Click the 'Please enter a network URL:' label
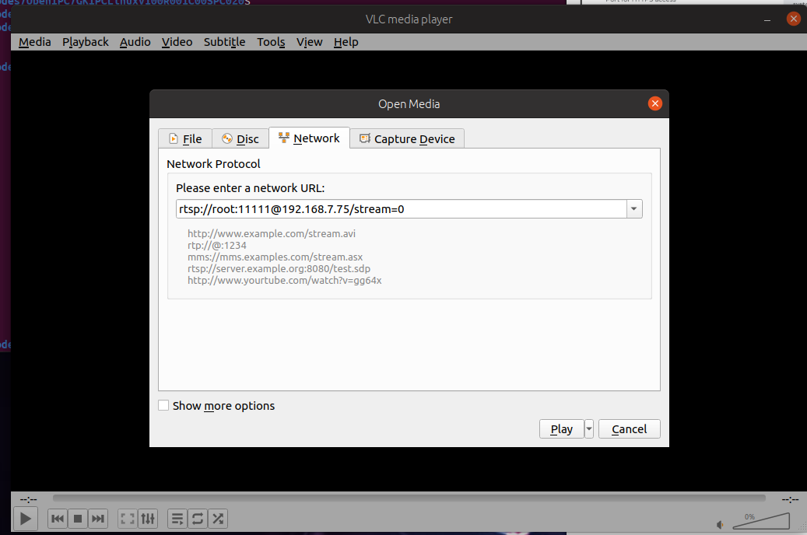This screenshot has width=807, height=535. point(250,188)
